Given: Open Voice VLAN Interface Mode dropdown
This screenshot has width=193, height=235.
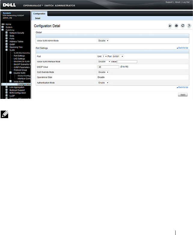Looking at the screenshot, I should (x=104, y=62).
